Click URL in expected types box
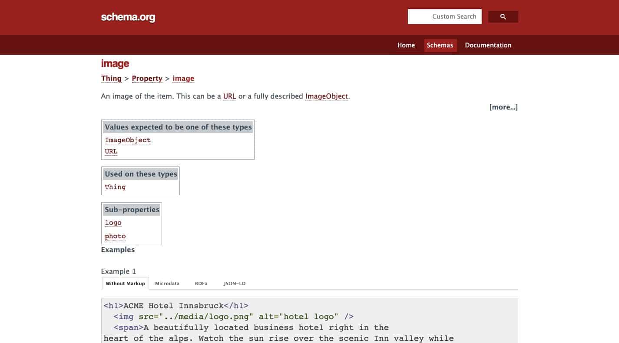The width and height of the screenshot is (619, 343). (x=111, y=151)
